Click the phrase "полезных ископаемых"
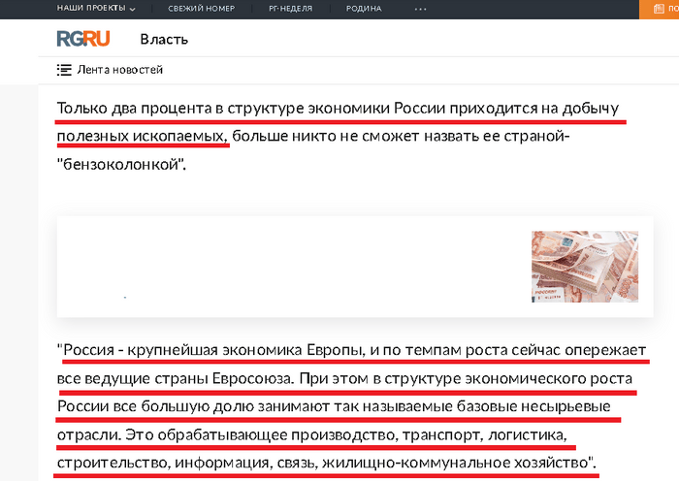The image size is (679, 481). [141, 136]
